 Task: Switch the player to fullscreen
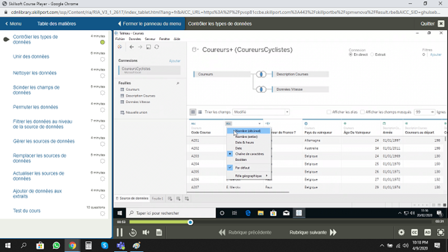click(x=441, y=232)
